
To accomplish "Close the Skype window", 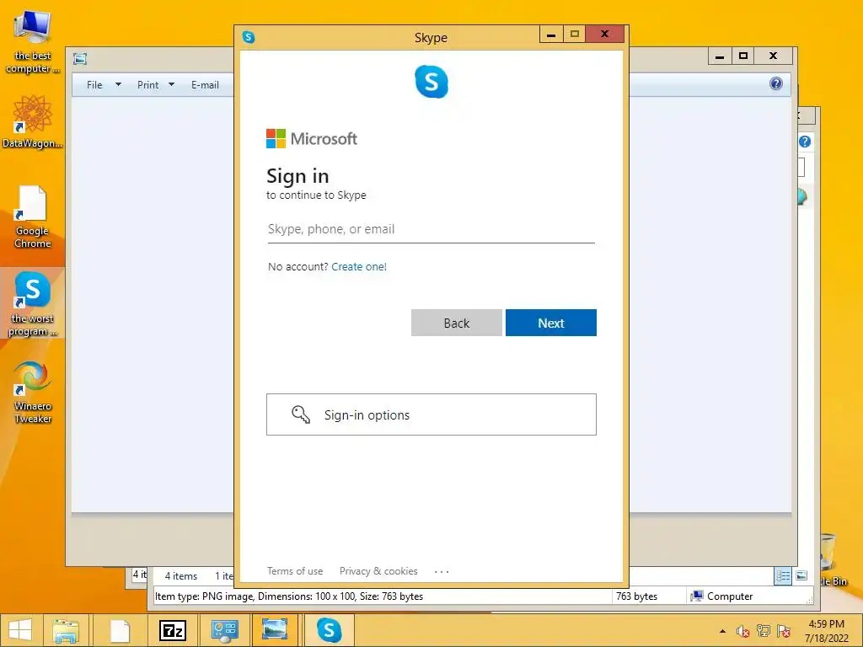I will (x=605, y=34).
